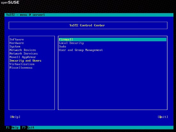Image resolution: width=176 pixels, height=132 pixels.
Task: Choose Network Services in the category list
Action: coord(24,54)
